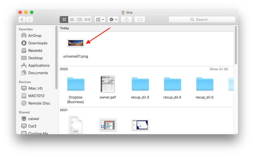Select the Dropbox (Business) folder
Screen dimensions: 254x157
(x=76, y=84)
